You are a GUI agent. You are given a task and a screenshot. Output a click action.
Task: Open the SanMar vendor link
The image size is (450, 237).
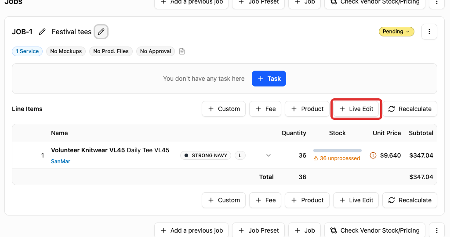tap(61, 162)
